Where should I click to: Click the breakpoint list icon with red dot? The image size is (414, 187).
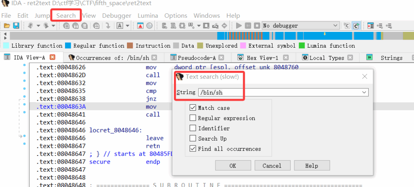pyautogui.click(x=370, y=26)
